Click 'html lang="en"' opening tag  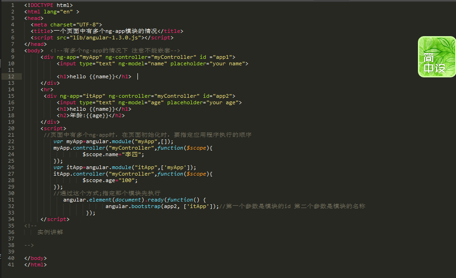point(52,12)
